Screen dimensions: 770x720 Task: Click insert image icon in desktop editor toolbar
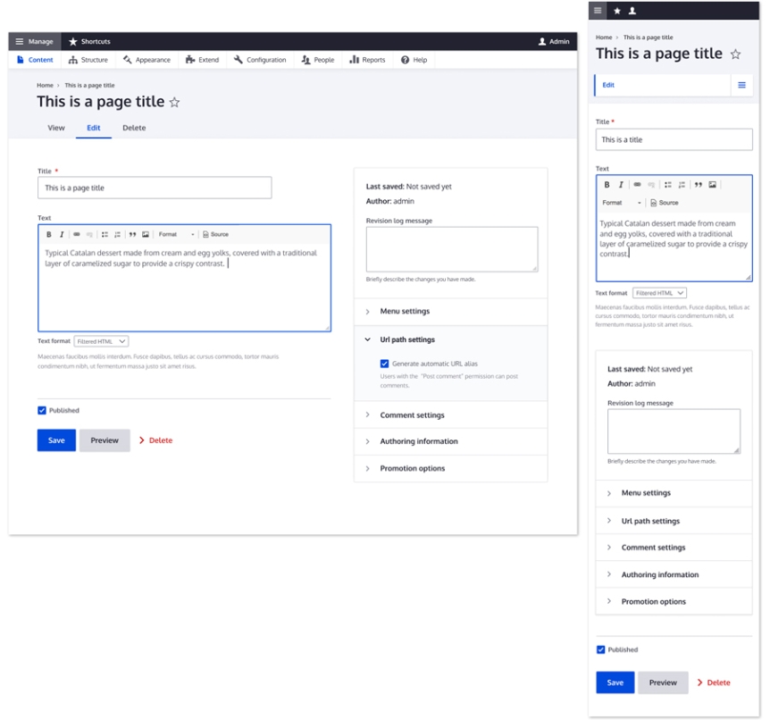145,235
